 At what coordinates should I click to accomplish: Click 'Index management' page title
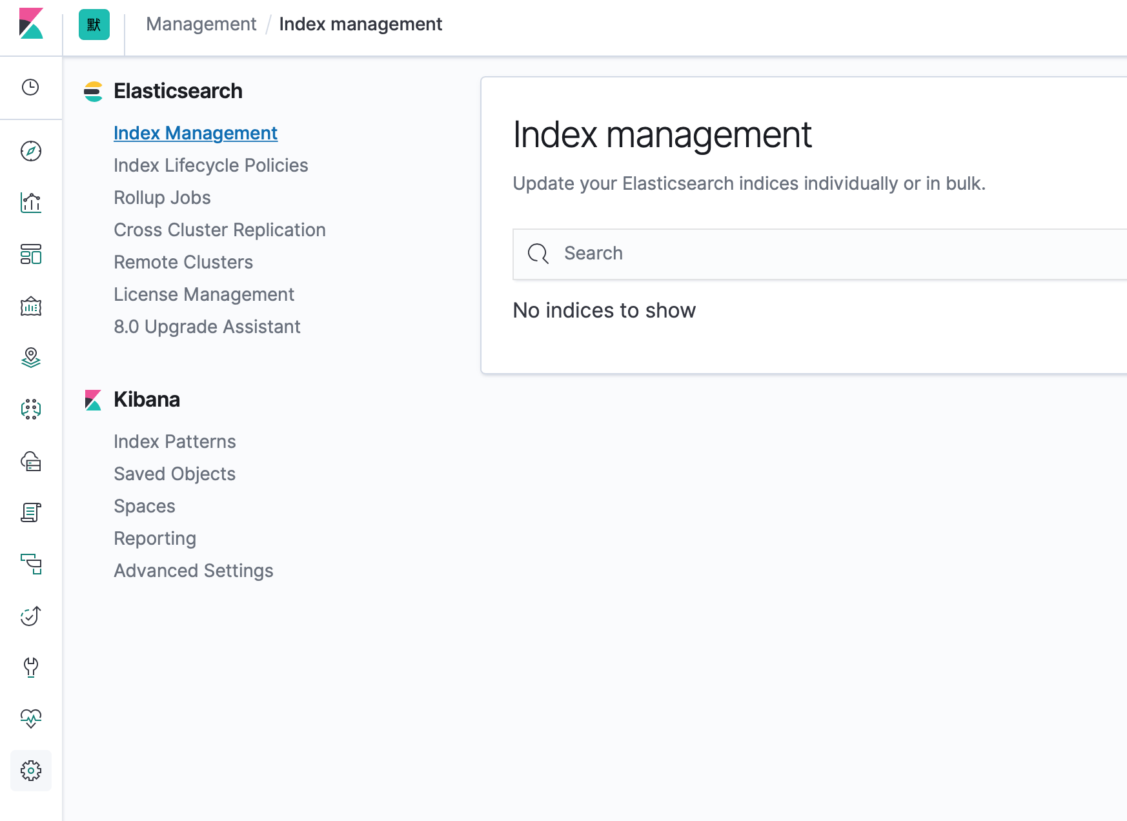tap(662, 135)
